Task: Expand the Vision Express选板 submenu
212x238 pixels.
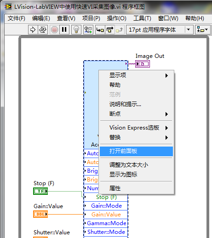Action: (136, 128)
